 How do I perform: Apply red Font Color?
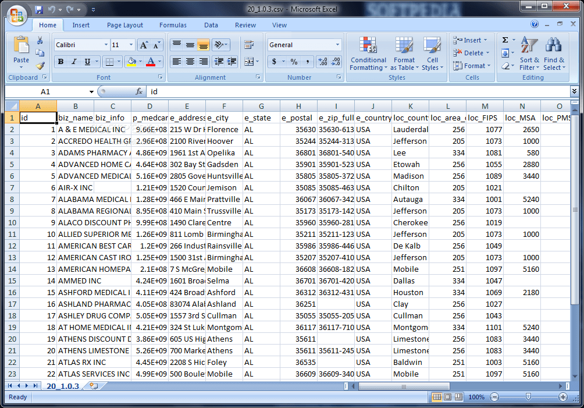[x=151, y=62]
